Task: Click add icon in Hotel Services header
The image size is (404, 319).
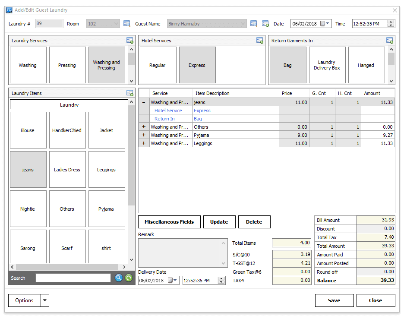Action: [260, 41]
